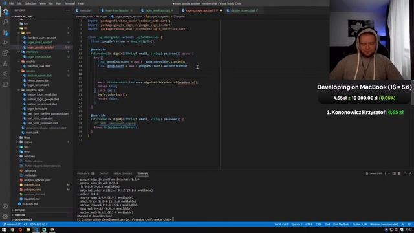The width and height of the screenshot is (414, 233).
Task: Open the Explorer view in activity bar
Action: 5,12
